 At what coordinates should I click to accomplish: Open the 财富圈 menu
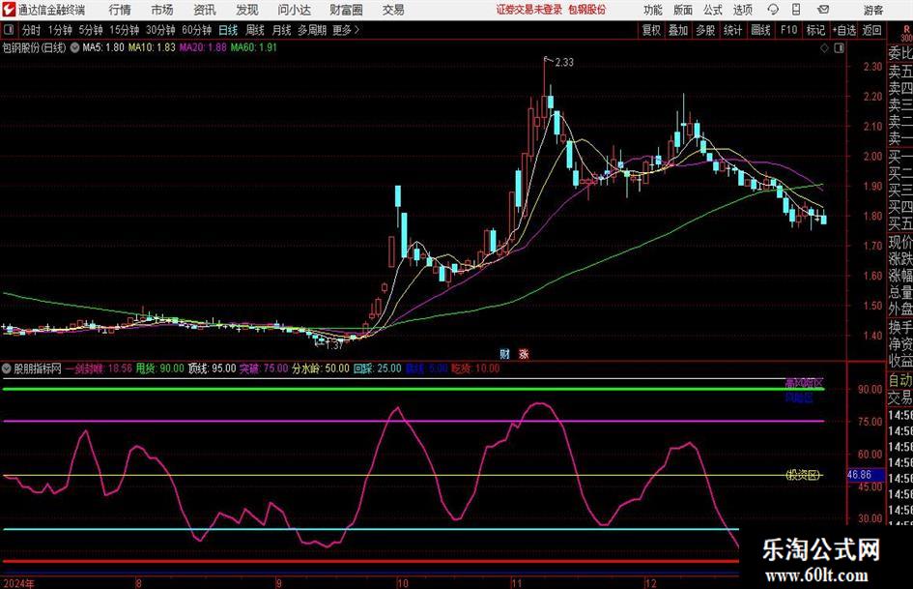[346, 10]
